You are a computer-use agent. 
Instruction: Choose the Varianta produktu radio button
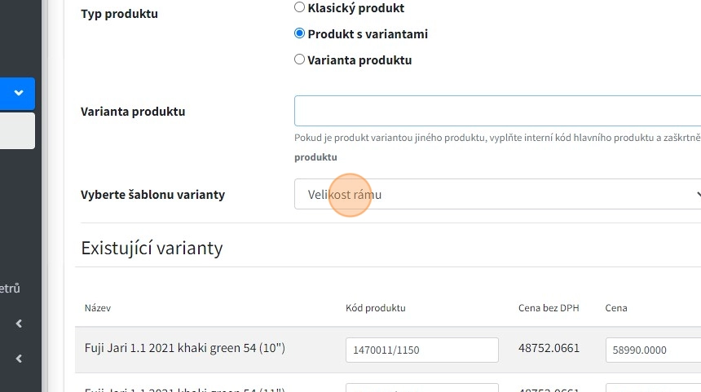click(300, 59)
